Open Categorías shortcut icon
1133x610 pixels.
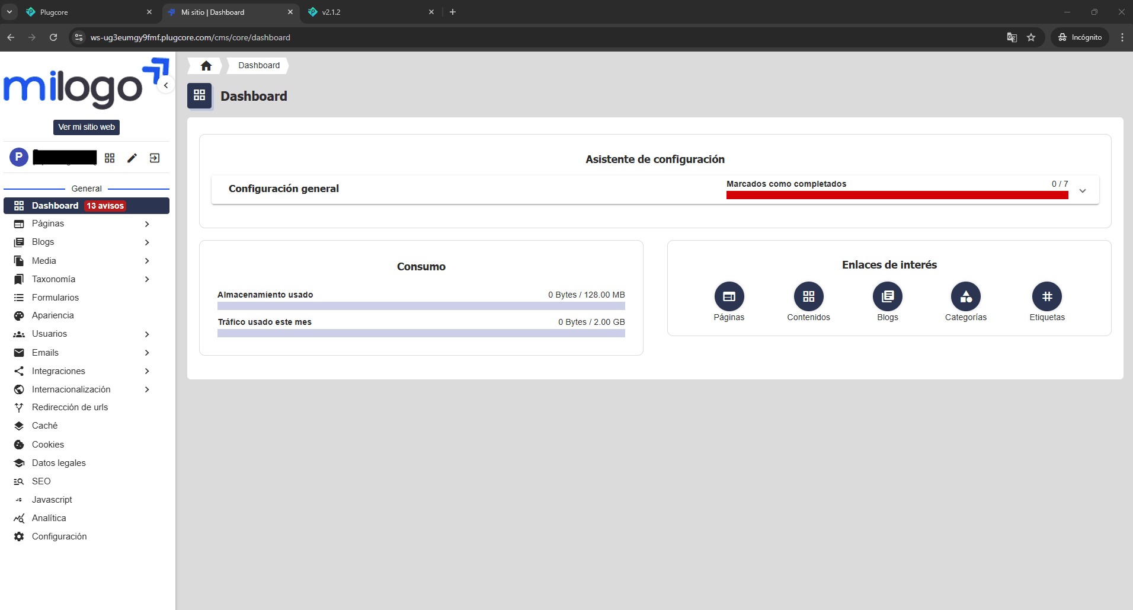coord(966,296)
